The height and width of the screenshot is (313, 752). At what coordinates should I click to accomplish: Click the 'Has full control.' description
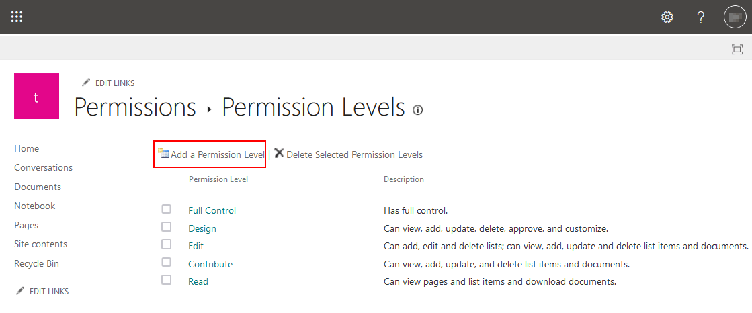415,210
